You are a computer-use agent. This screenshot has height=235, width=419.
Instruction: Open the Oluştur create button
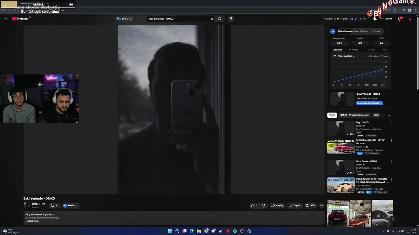(x=386, y=19)
